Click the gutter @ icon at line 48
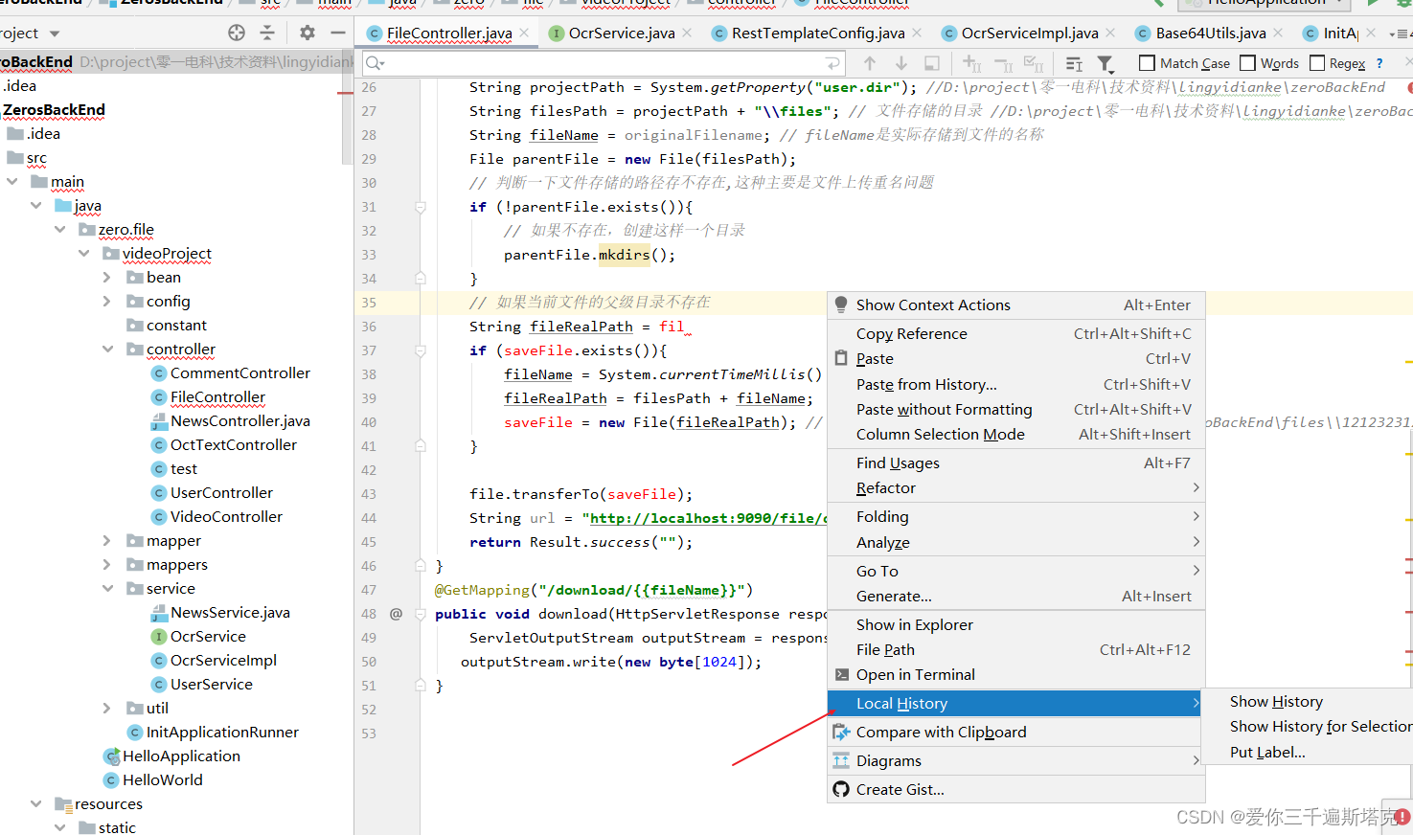This screenshot has width=1413, height=835. pos(396,614)
